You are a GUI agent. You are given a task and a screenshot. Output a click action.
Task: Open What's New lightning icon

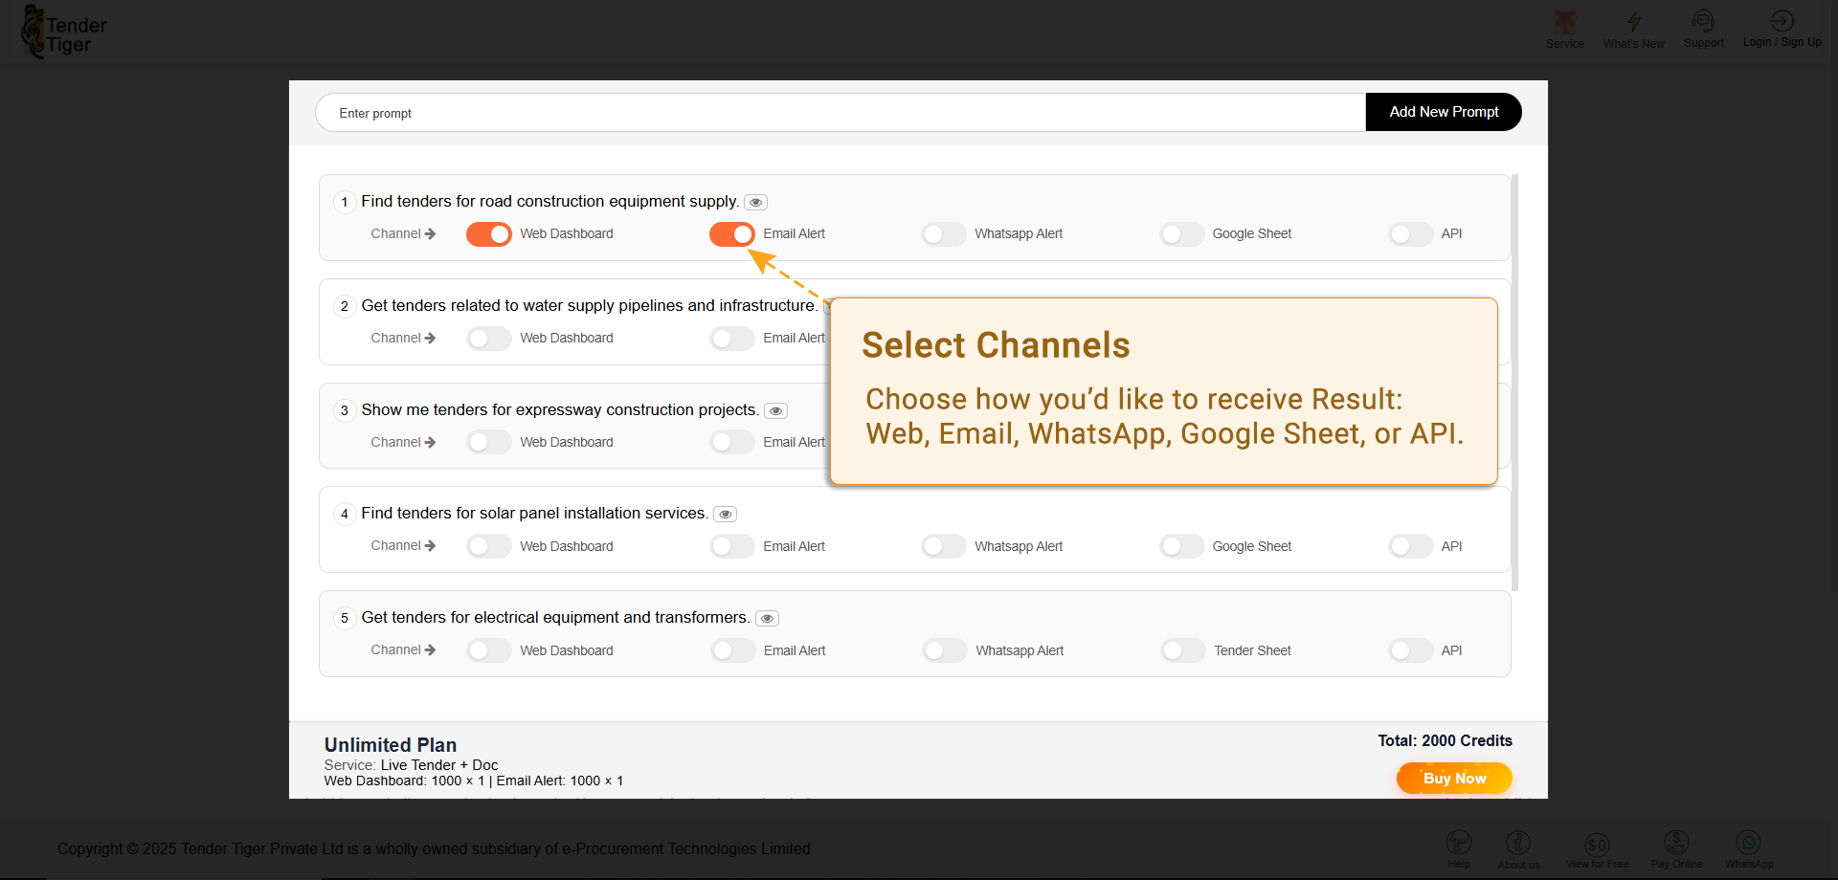[x=1633, y=23]
